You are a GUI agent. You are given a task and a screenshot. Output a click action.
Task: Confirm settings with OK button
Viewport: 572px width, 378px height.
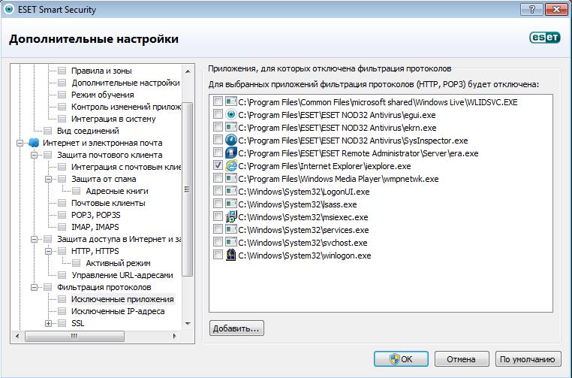401,359
